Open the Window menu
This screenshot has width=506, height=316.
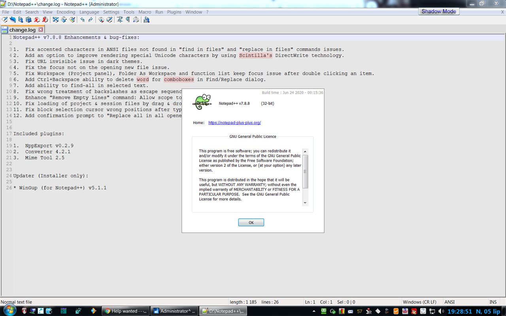194,12
